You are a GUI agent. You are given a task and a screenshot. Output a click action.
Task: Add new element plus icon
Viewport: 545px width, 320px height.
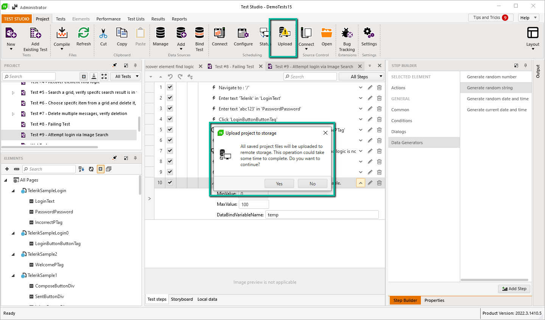(7, 169)
